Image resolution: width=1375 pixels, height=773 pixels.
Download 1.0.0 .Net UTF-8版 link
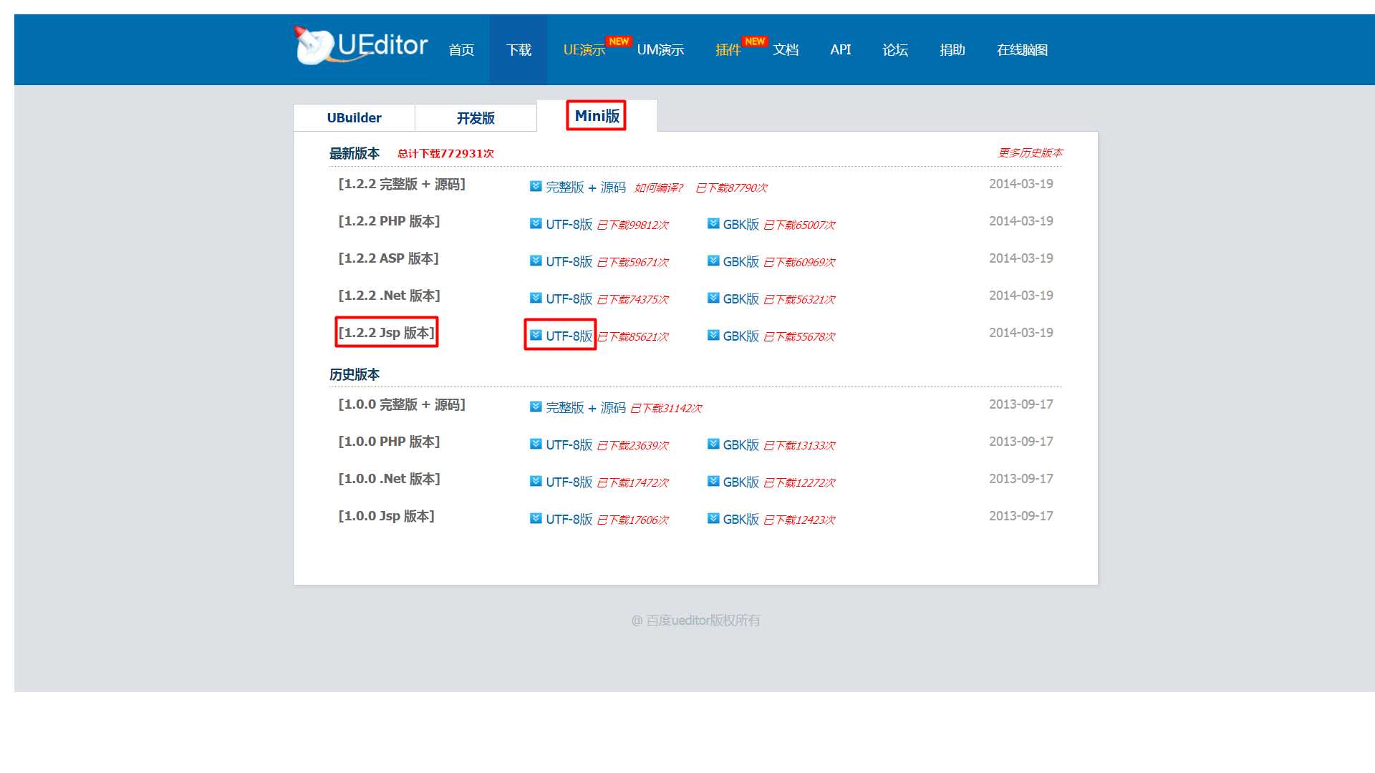(569, 482)
